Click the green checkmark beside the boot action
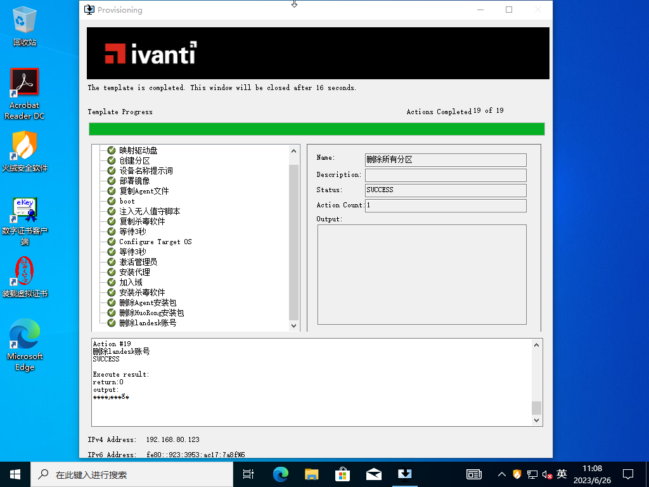The image size is (649, 487). [111, 201]
